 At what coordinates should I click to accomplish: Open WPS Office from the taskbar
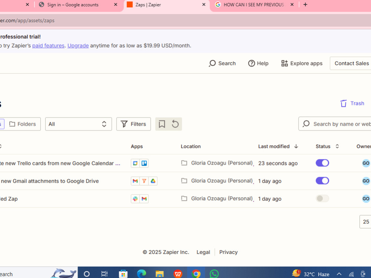point(178,274)
